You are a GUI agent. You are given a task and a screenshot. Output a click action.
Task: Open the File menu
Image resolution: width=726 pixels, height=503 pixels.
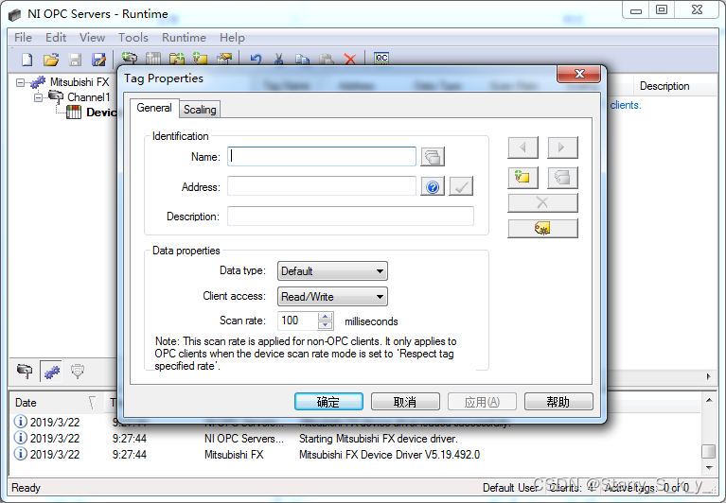pyautogui.click(x=23, y=38)
